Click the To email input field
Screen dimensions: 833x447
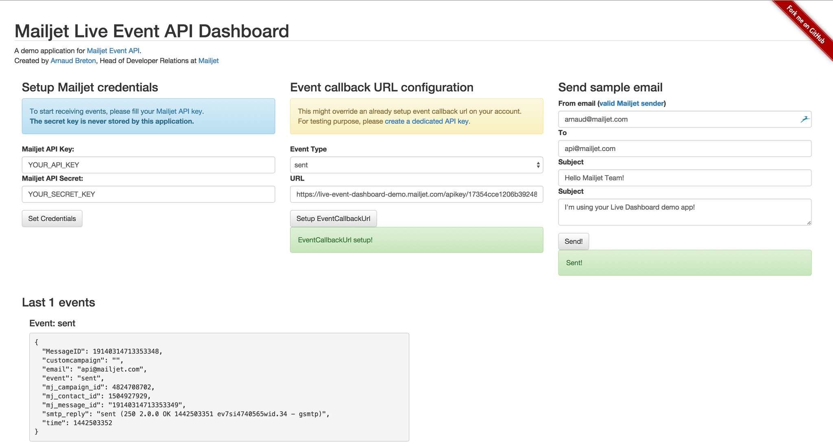tap(684, 148)
